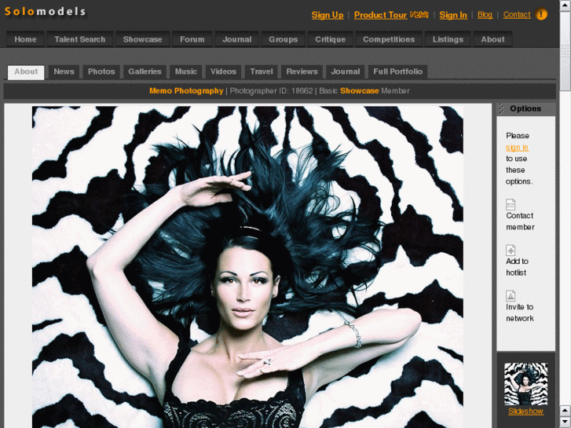
Task: Follow the Memo Photography profile link
Action: coord(186,91)
